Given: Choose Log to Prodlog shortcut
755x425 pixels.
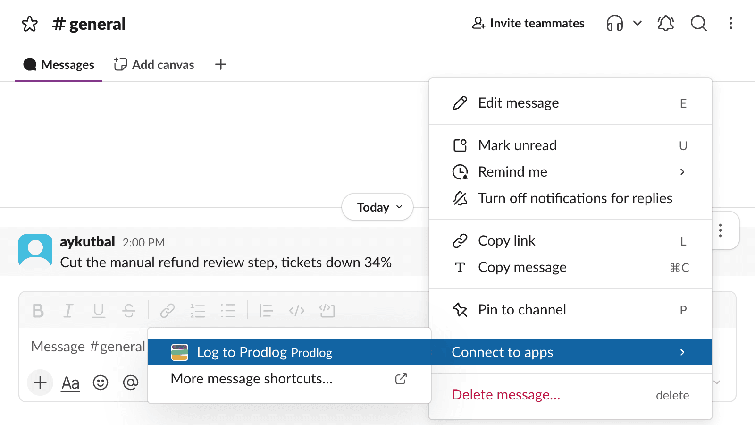Looking at the screenshot, I should (289, 352).
